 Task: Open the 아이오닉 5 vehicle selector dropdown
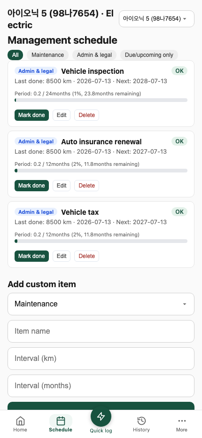pos(156,19)
